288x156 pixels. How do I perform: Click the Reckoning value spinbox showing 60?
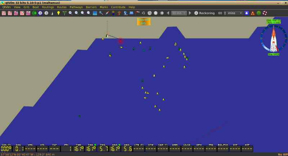(x=220, y=13)
